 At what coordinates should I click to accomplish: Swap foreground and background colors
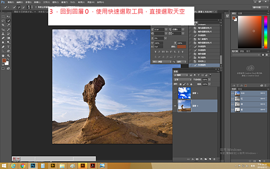(x=8, y=59)
